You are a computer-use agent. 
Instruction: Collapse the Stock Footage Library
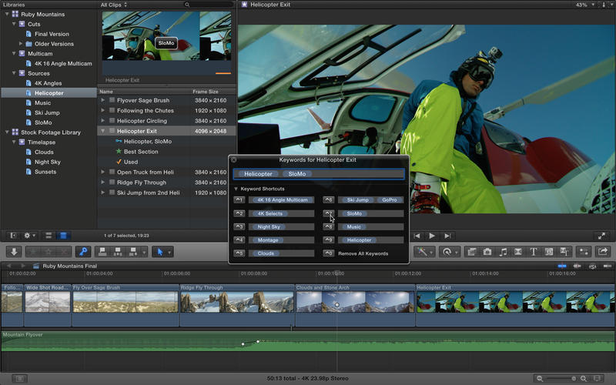click(6, 132)
